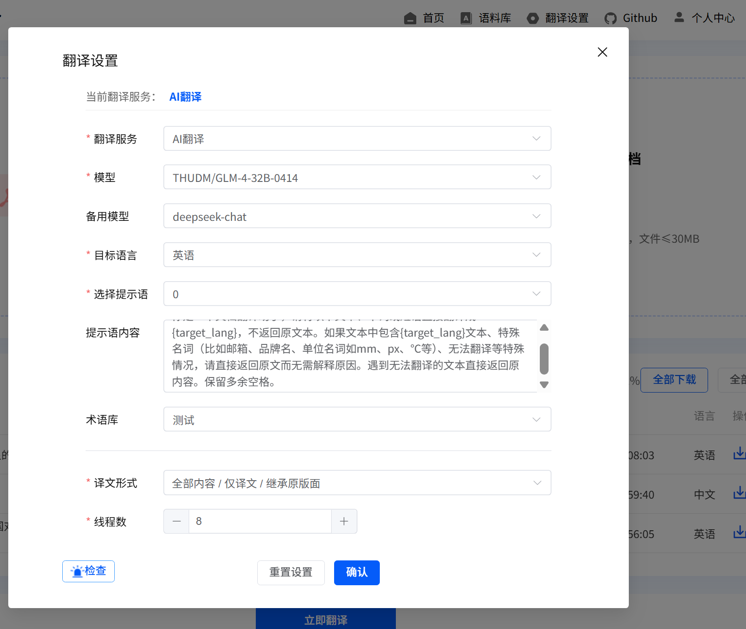Decrease thread count with the minus stepper
Viewport: 746px width, 629px height.
(176, 521)
